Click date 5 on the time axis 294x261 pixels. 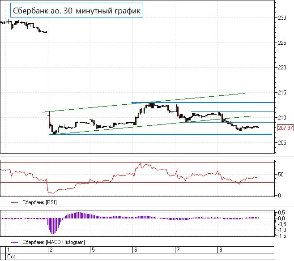coord(93,250)
